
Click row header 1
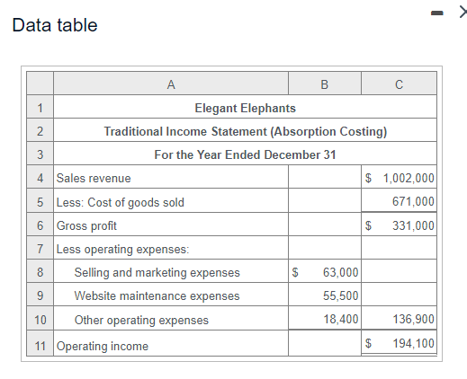coord(40,108)
